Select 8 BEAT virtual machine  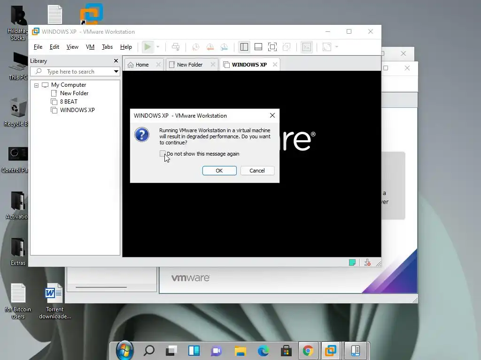[69, 102]
